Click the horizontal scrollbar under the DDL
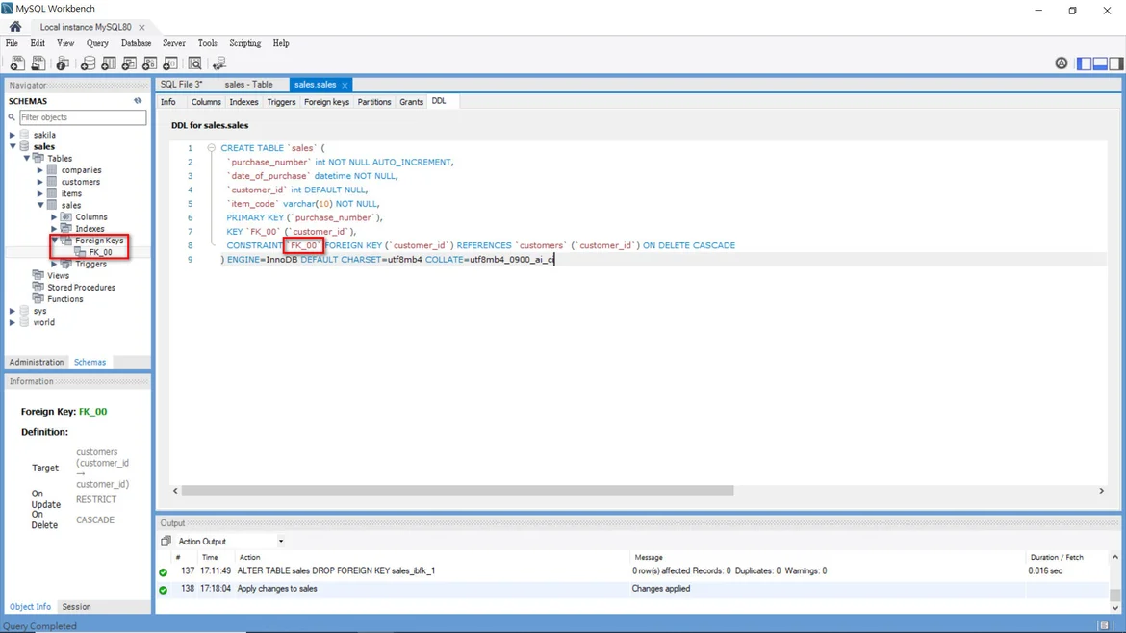The width and height of the screenshot is (1126, 633). point(457,491)
